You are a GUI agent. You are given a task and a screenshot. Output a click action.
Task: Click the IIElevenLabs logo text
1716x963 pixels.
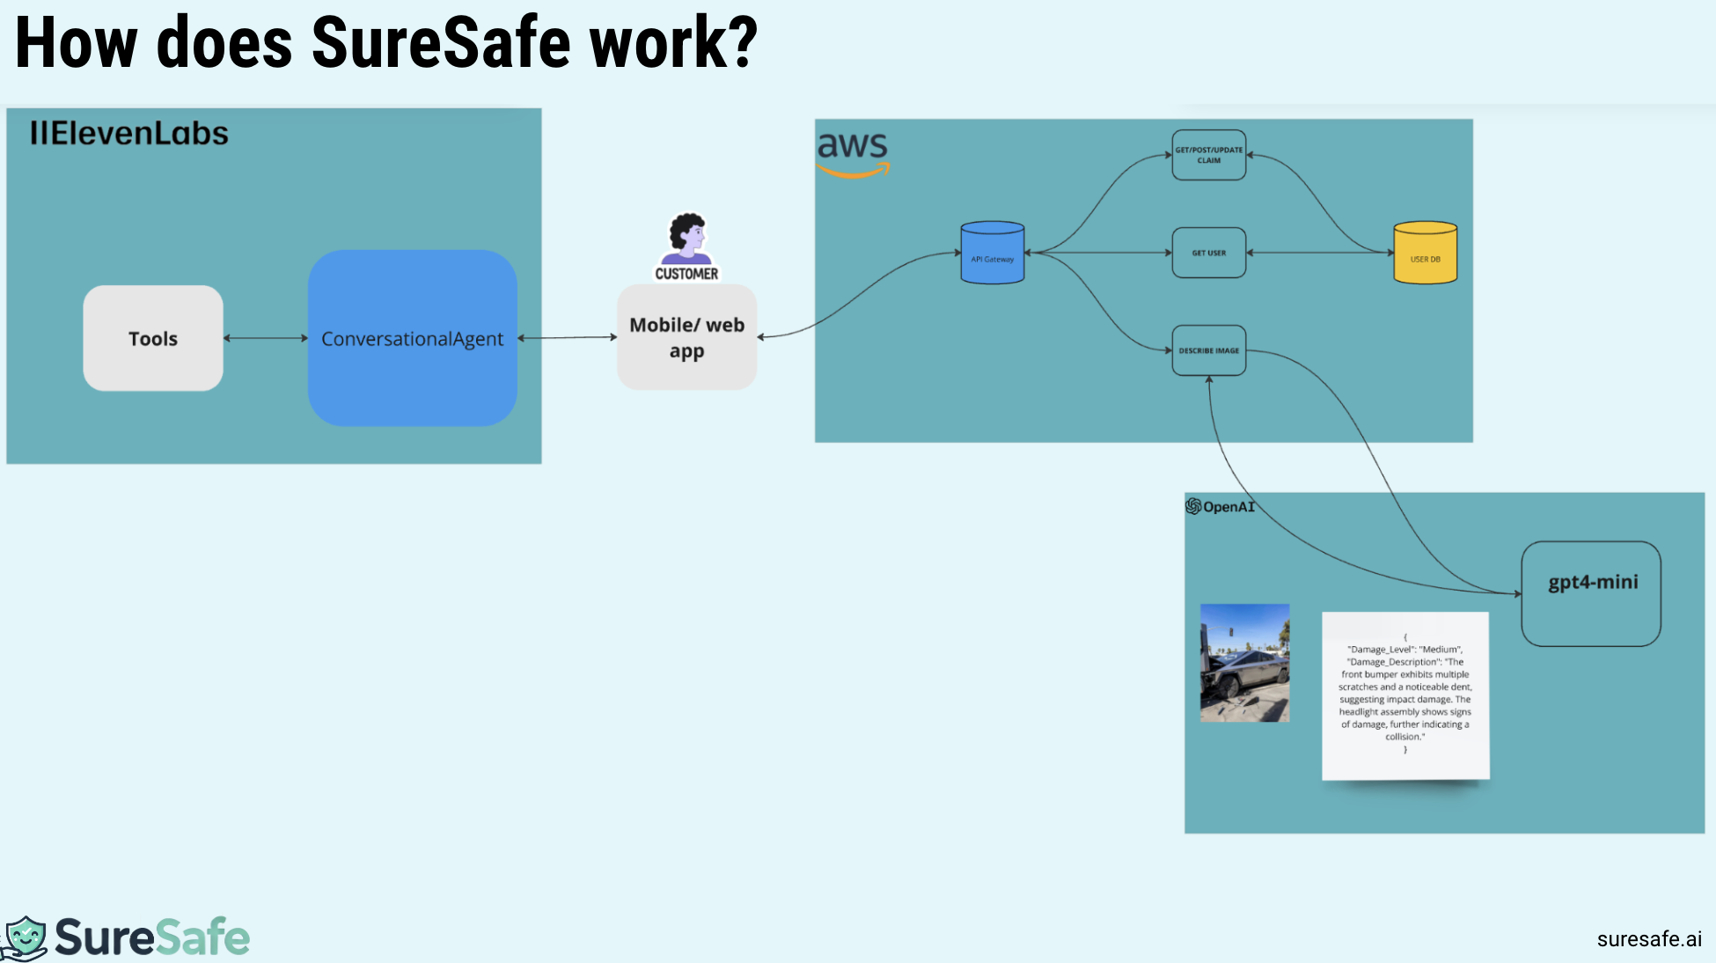coord(129,133)
